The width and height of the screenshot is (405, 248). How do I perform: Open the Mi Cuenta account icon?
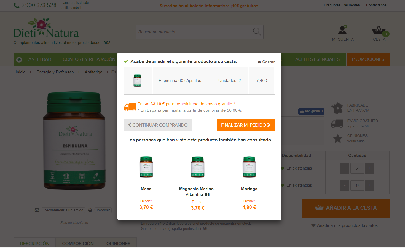click(x=342, y=30)
